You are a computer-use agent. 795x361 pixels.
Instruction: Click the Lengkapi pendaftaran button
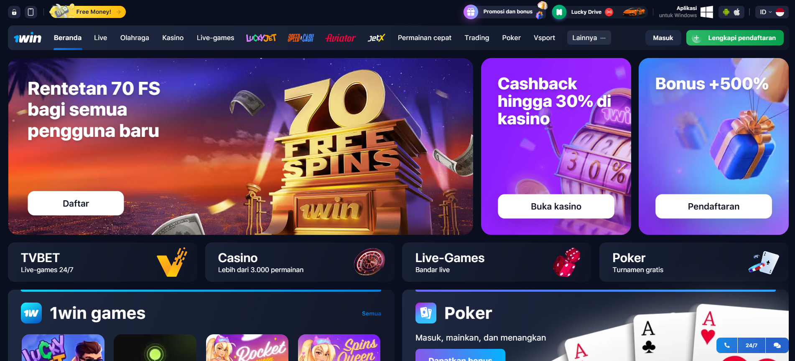(x=735, y=38)
